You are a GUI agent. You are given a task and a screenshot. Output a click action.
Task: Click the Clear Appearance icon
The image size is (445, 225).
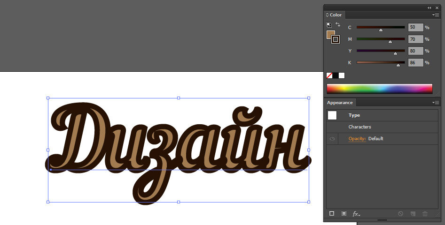[400, 214]
